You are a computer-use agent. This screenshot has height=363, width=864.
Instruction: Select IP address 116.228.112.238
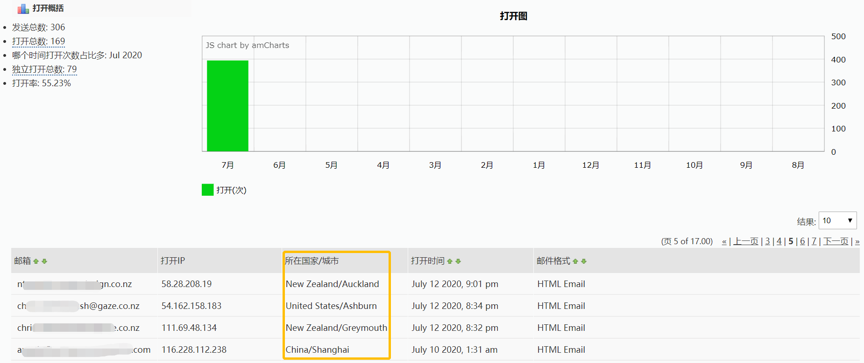coord(194,350)
